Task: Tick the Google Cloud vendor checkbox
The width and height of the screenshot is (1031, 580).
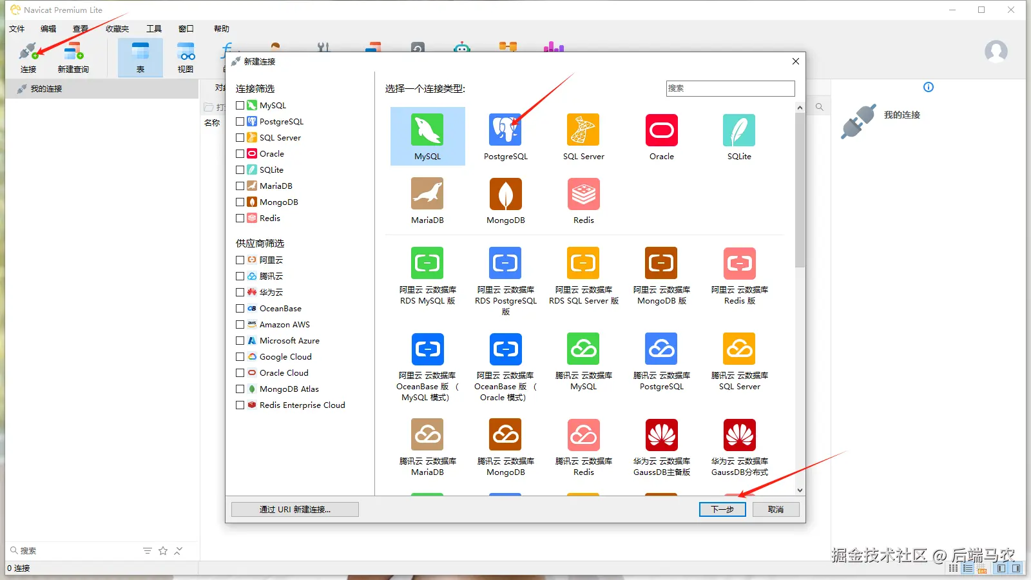Action: (240, 356)
